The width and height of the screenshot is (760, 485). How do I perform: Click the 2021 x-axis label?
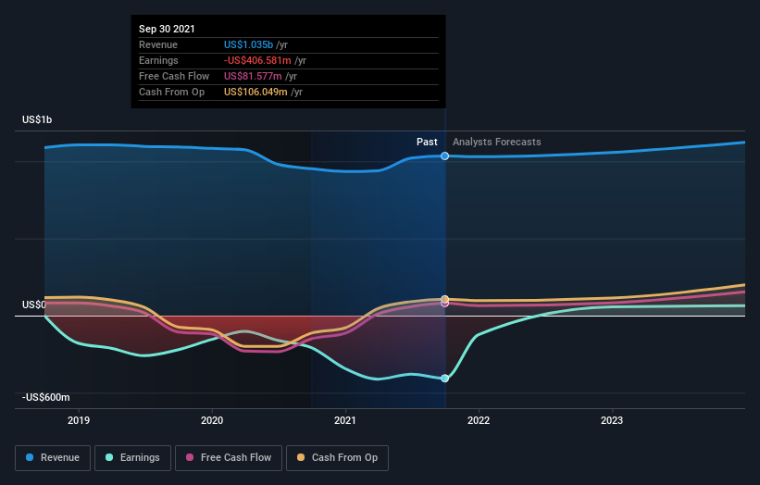345,420
